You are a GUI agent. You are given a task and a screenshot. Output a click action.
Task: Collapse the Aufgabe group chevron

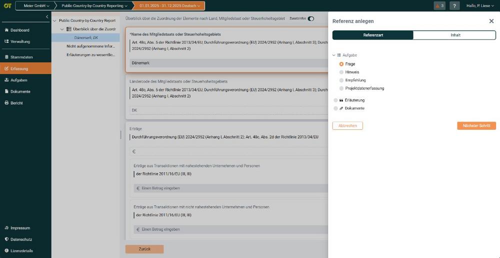(334, 55)
